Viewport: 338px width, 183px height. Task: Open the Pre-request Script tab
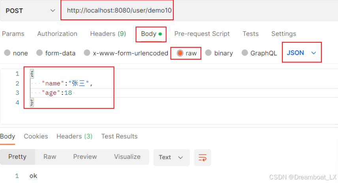click(x=202, y=34)
